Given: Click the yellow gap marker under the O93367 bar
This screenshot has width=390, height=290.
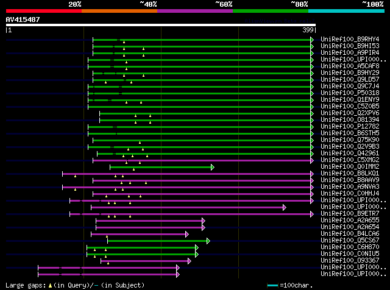Looking at the screenshot, I should point(108,263).
